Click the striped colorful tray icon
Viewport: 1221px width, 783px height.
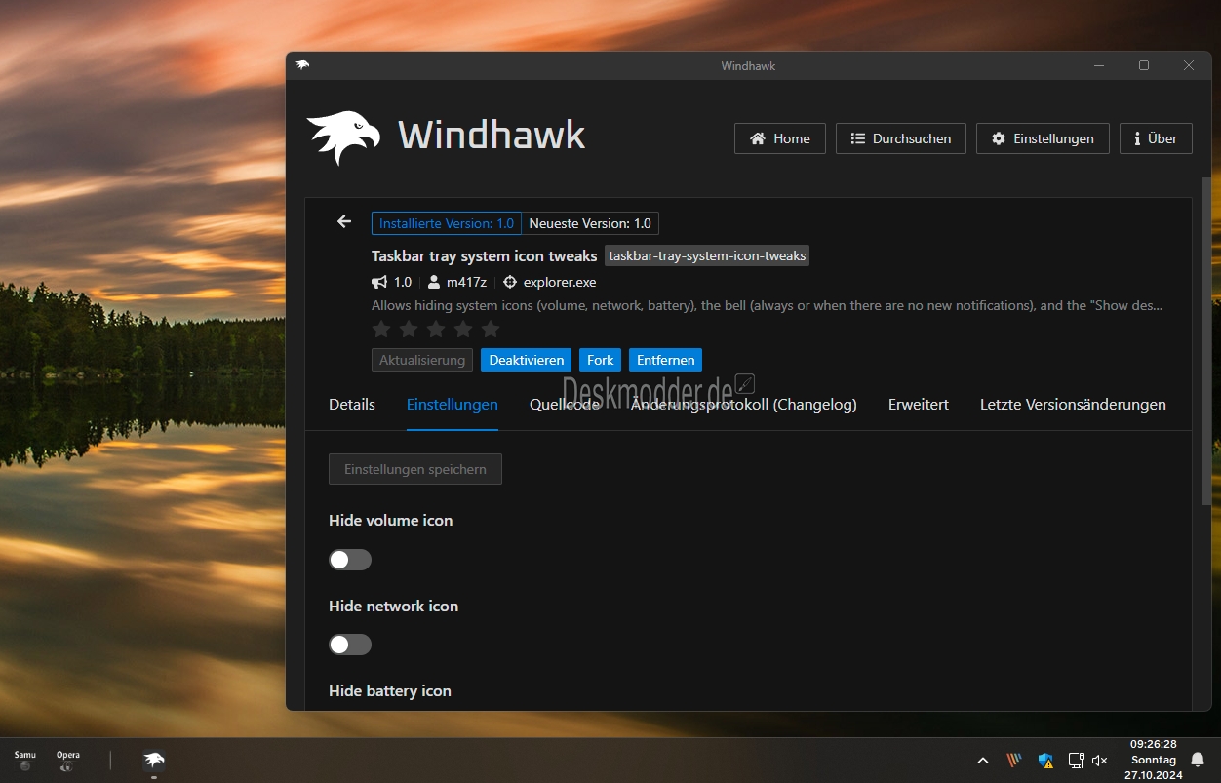(x=1014, y=761)
